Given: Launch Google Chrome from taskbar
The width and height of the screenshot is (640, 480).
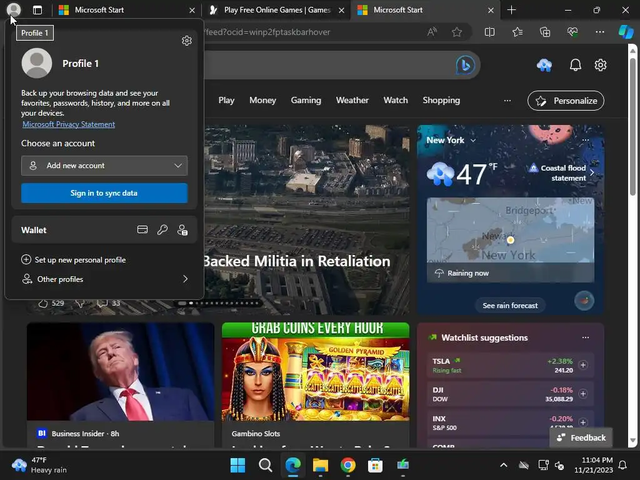Looking at the screenshot, I should coord(347,465).
